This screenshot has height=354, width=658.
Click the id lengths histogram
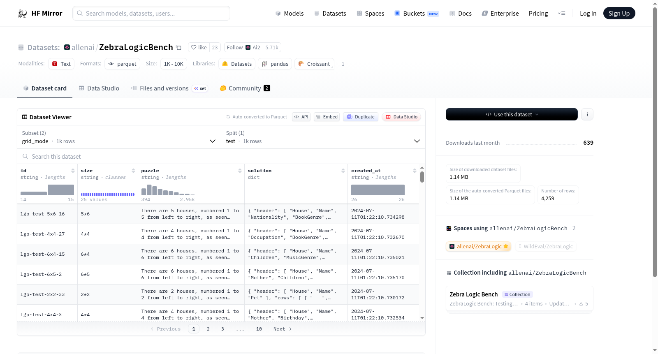47,190
